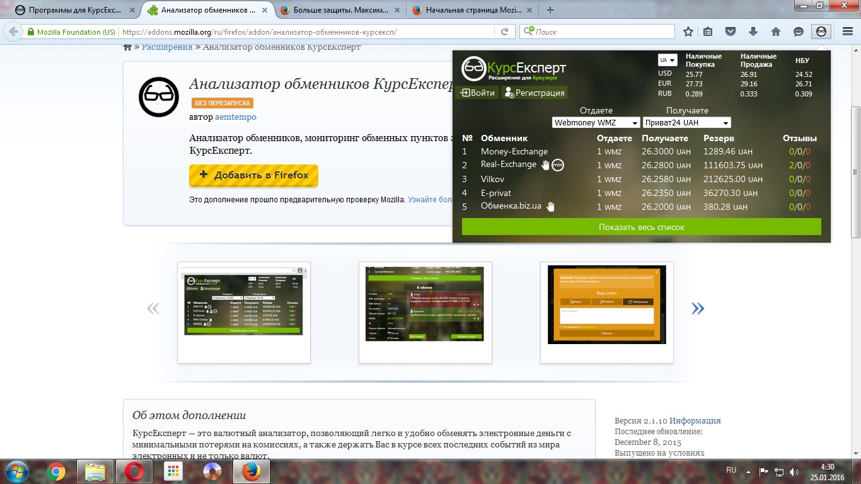Screen dimensions: 861x484
Task: Open the media player taskbar icon
Action: [212, 471]
